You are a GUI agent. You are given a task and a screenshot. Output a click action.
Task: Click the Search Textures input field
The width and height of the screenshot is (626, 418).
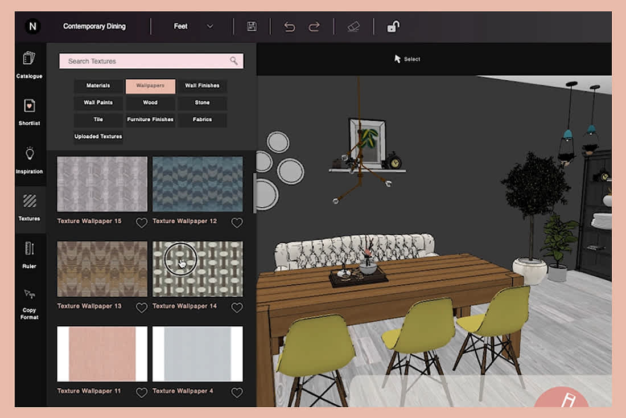[x=147, y=61]
